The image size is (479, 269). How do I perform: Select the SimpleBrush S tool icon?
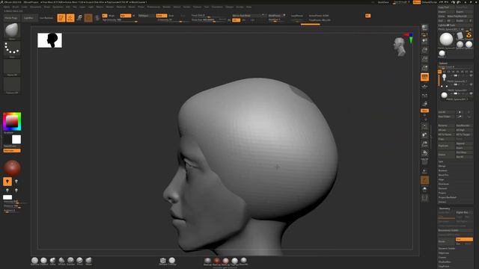469,35
